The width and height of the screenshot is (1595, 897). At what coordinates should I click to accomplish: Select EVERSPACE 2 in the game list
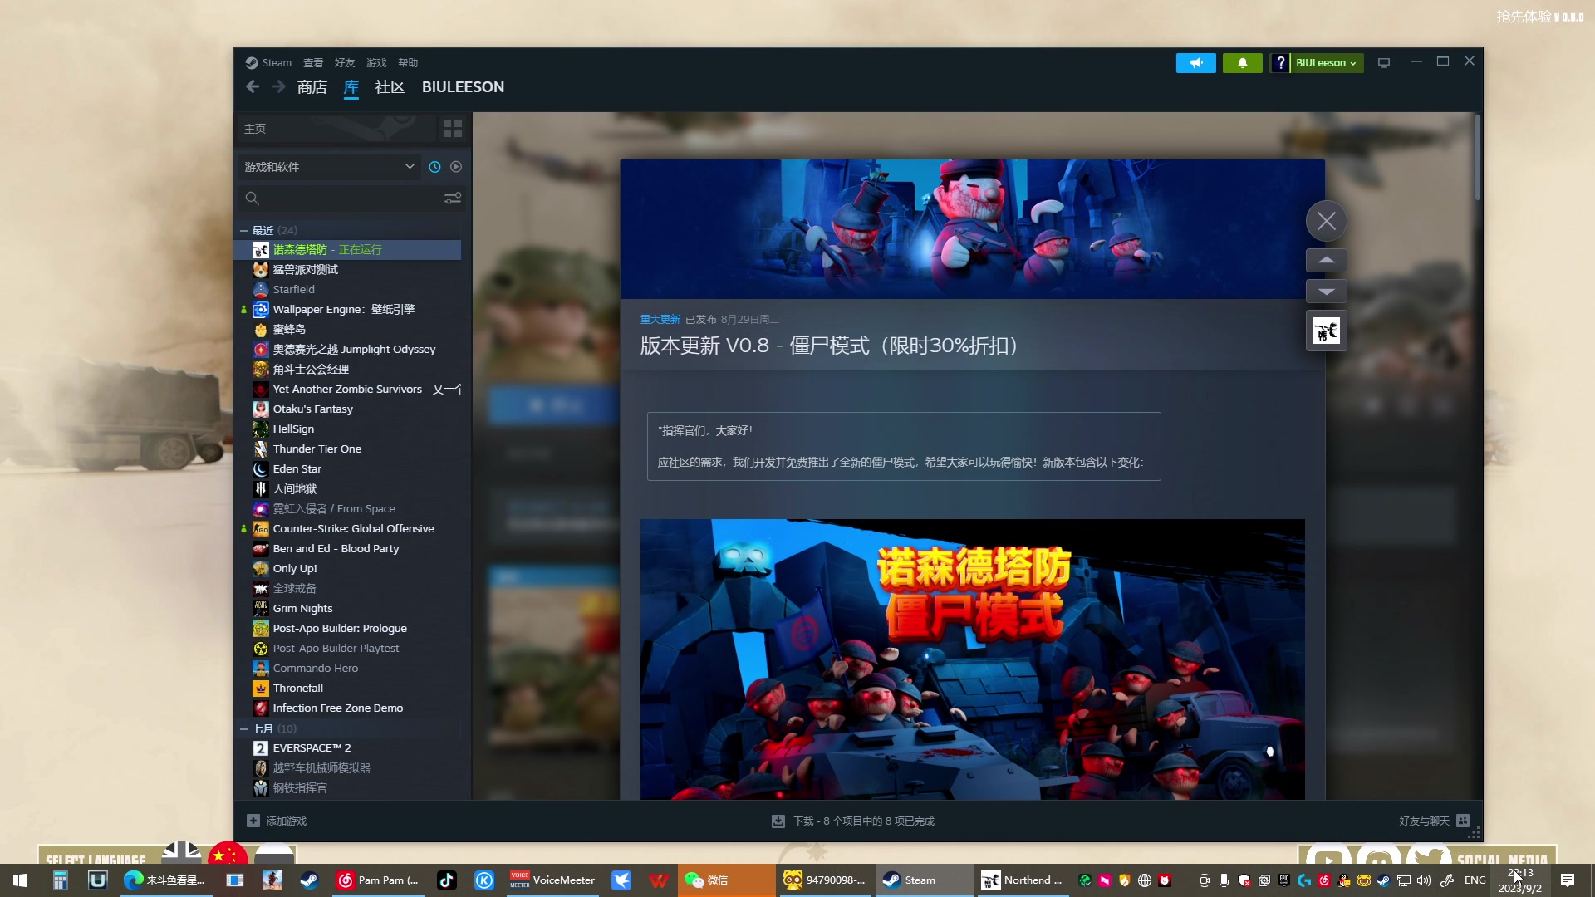[348, 748]
